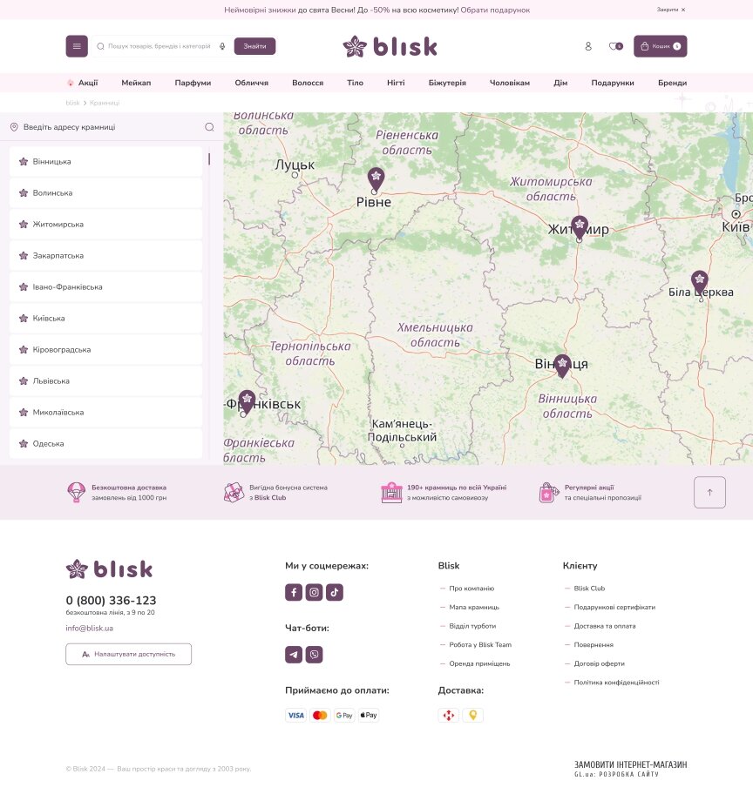This screenshot has height=794, width=753.
Task: Open the Мапа крамниць footer link
Action: (x=474, y=607)
